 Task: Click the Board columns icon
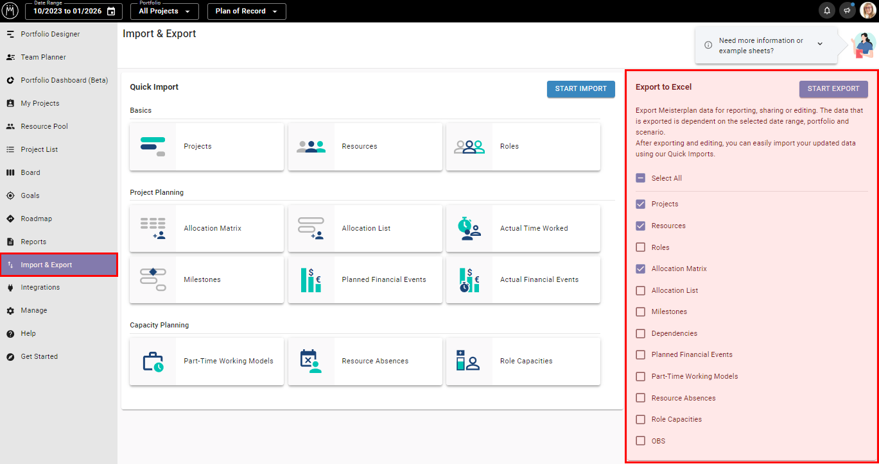pos(10,172)
